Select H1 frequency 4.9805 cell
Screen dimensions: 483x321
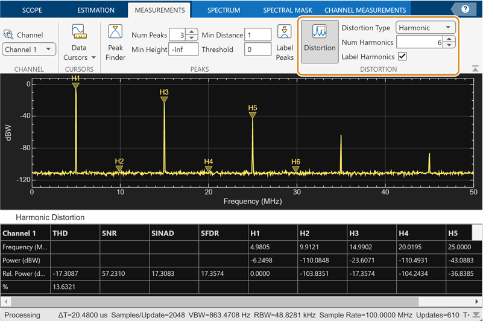coord(273,247)
